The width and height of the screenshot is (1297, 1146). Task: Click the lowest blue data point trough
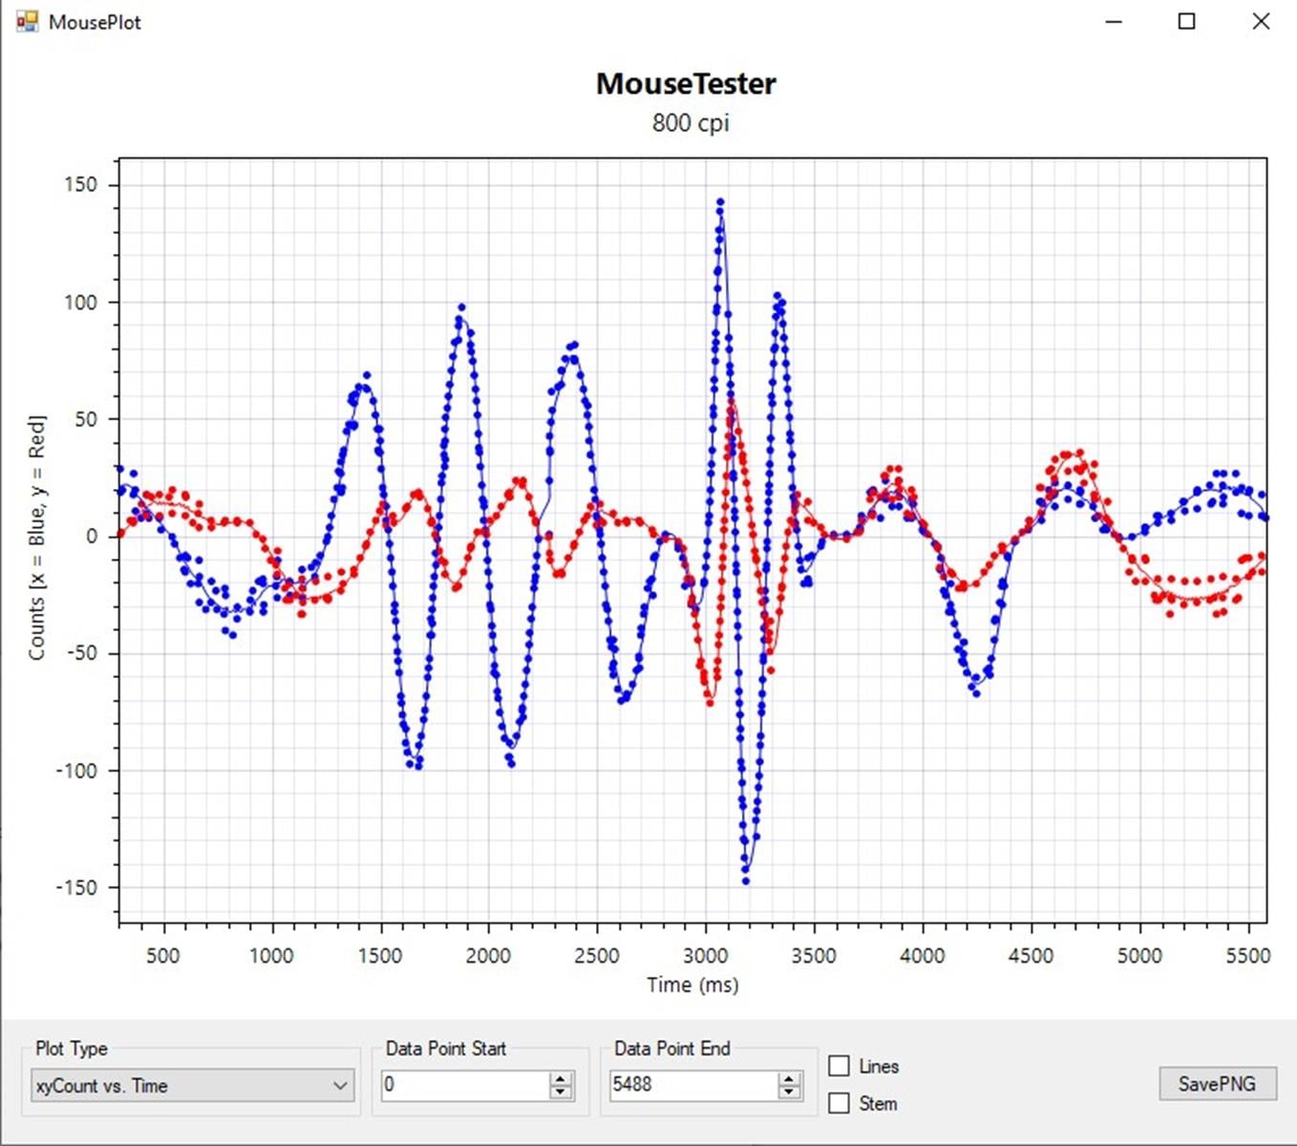[x=746, y=881]
